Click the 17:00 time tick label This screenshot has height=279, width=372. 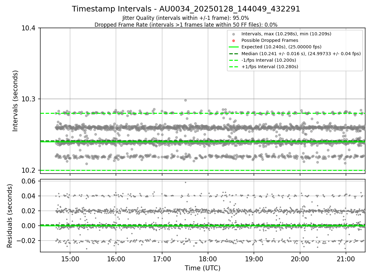[162, 259]
